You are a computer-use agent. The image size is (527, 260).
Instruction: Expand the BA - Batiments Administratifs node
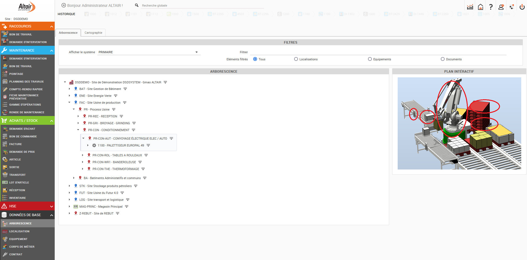tap(74, 178)
